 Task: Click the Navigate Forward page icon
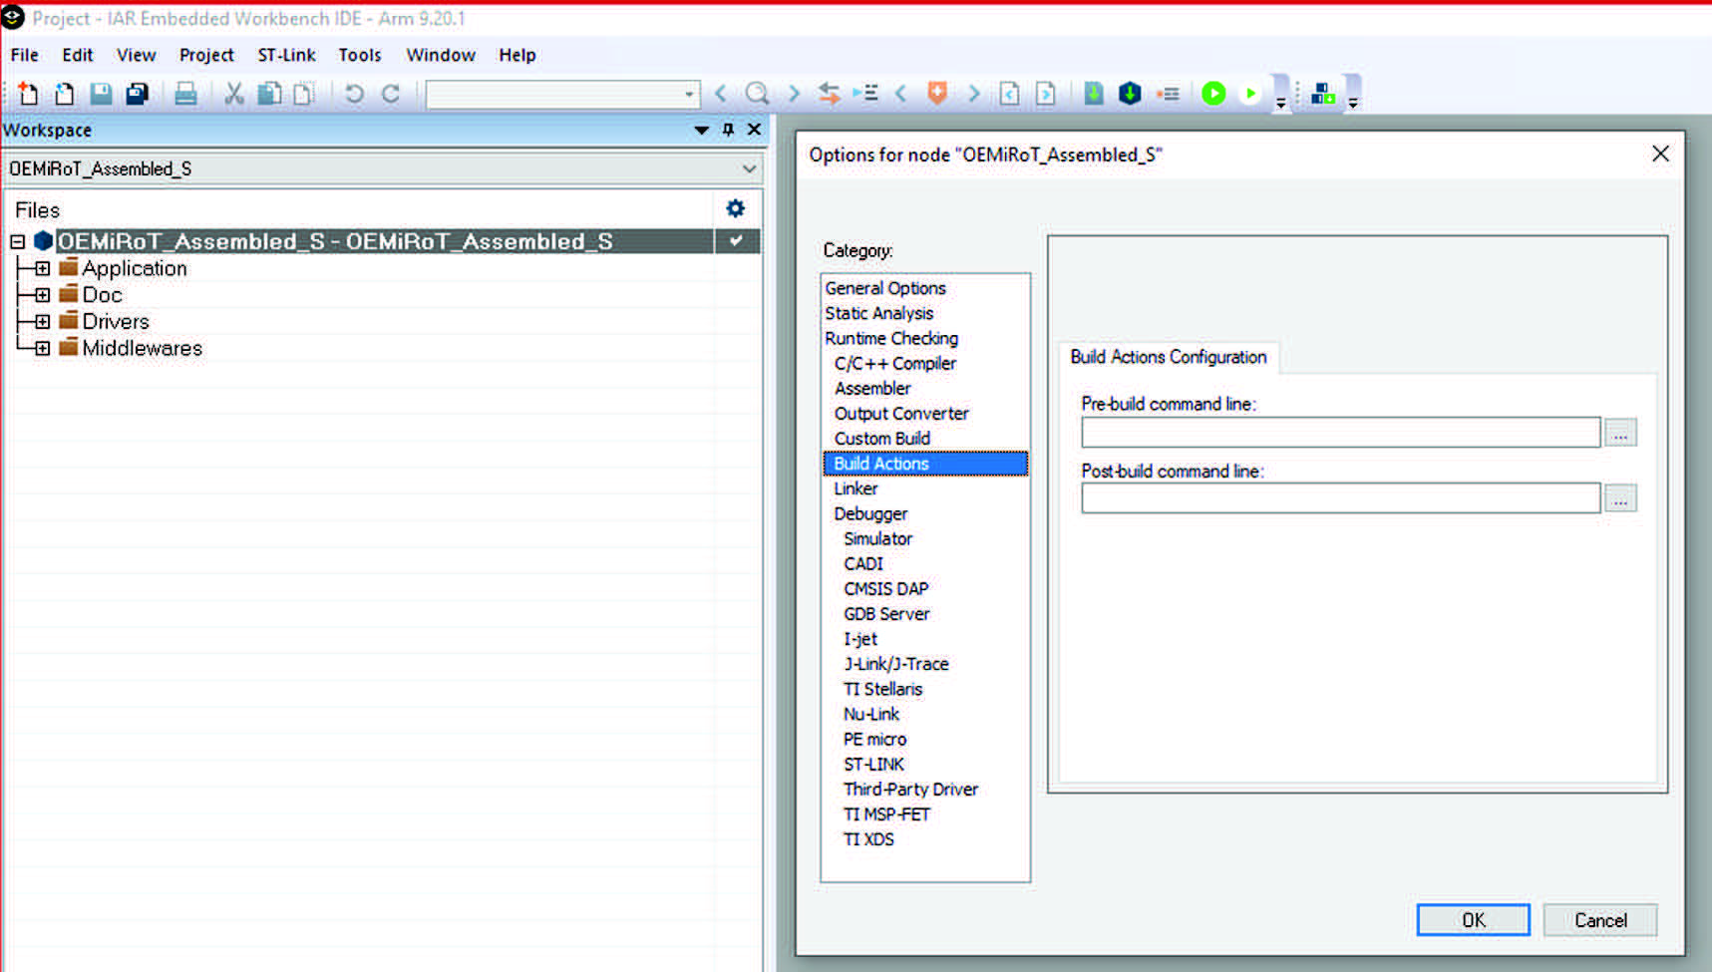point(1045,94)
